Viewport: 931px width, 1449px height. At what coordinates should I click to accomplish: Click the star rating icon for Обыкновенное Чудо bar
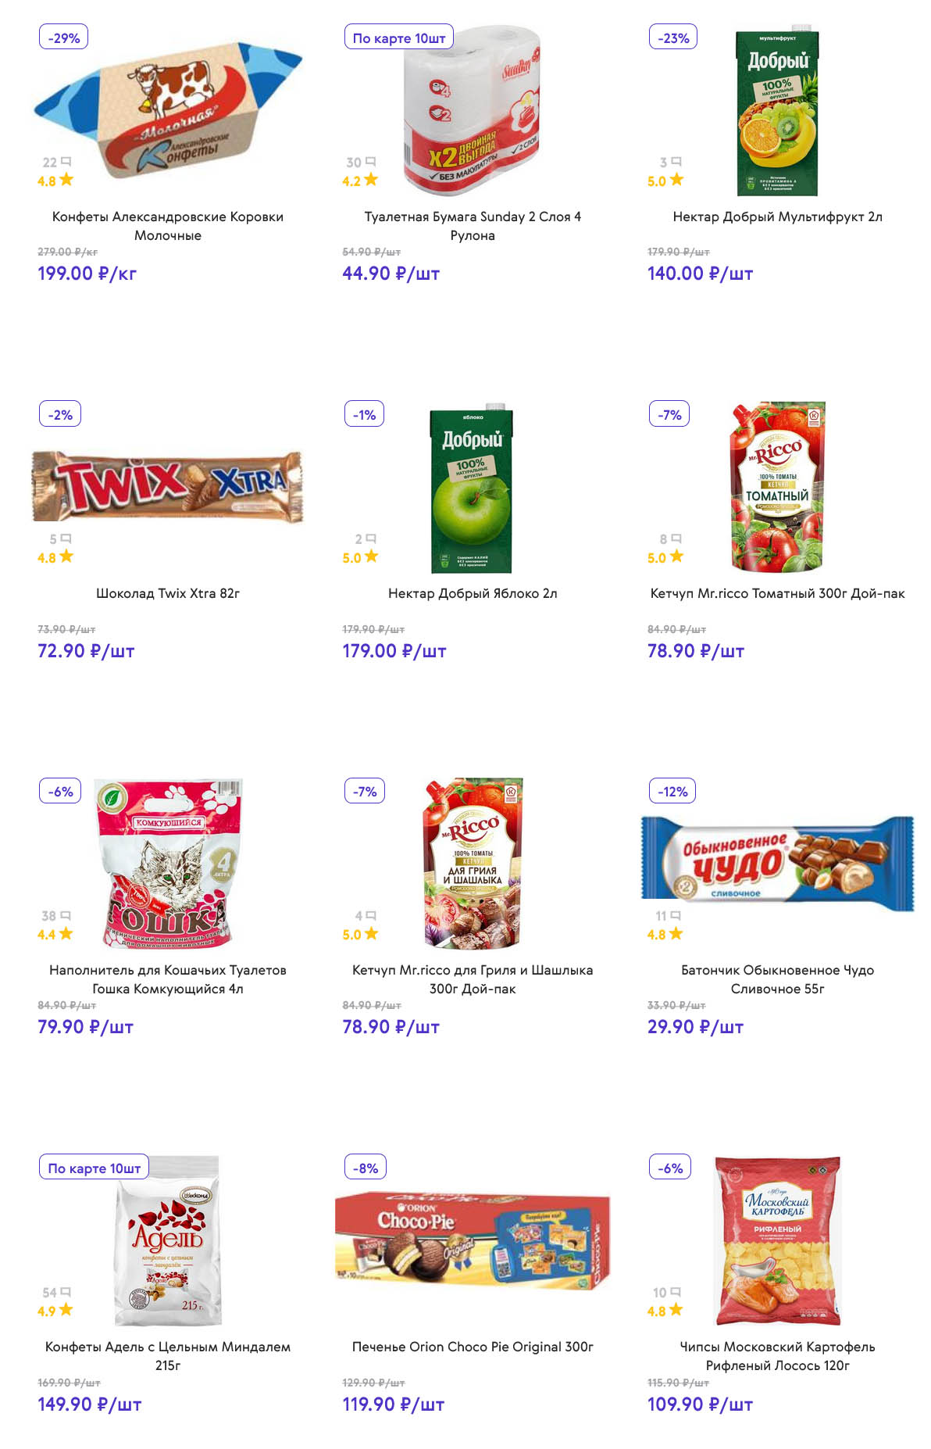(x=676, y=933)
